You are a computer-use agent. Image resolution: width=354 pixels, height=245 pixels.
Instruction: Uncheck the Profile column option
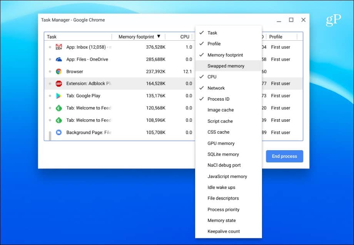click(229, 44)
